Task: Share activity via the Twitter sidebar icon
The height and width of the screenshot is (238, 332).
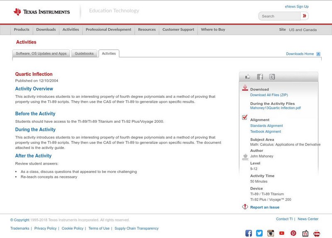Action: pyautogui.click(x=272, y=77)
